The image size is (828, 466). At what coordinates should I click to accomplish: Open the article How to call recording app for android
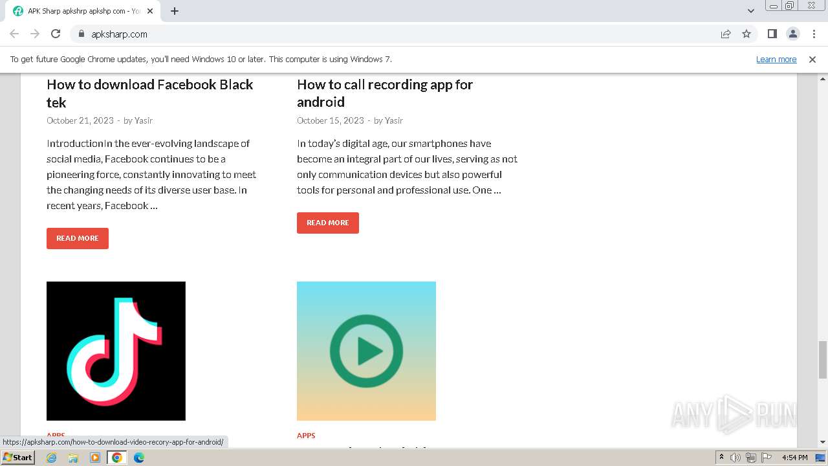click(x=385, y=93)
